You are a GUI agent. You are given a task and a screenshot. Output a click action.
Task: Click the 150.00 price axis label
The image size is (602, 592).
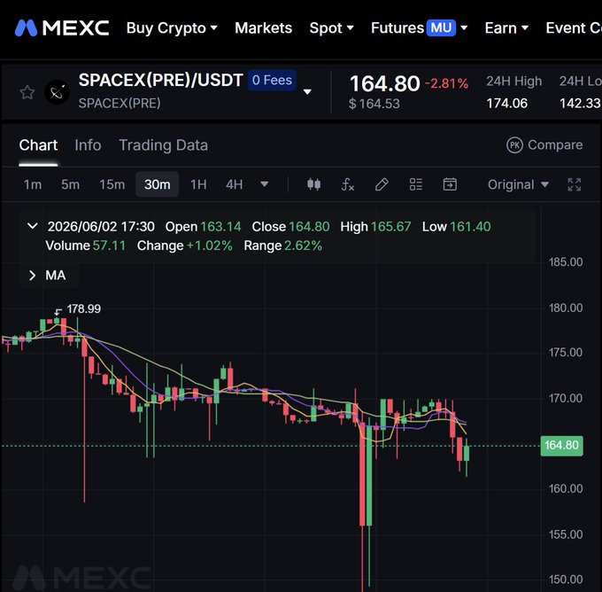click(566, 580)
